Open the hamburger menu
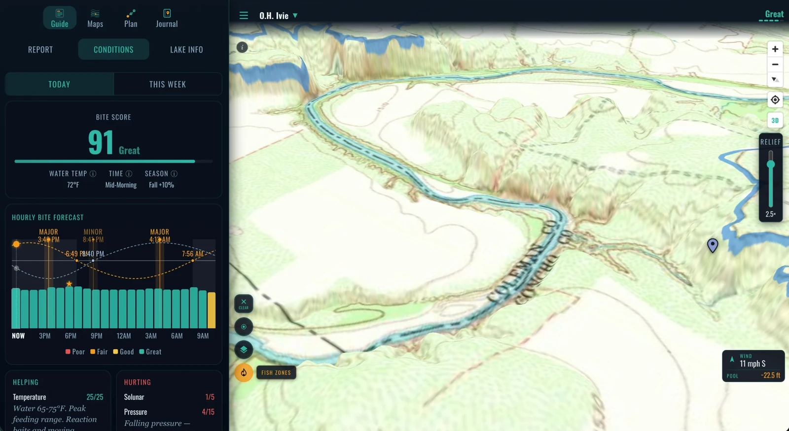The image size is (789, 431). tap(244, 15)
